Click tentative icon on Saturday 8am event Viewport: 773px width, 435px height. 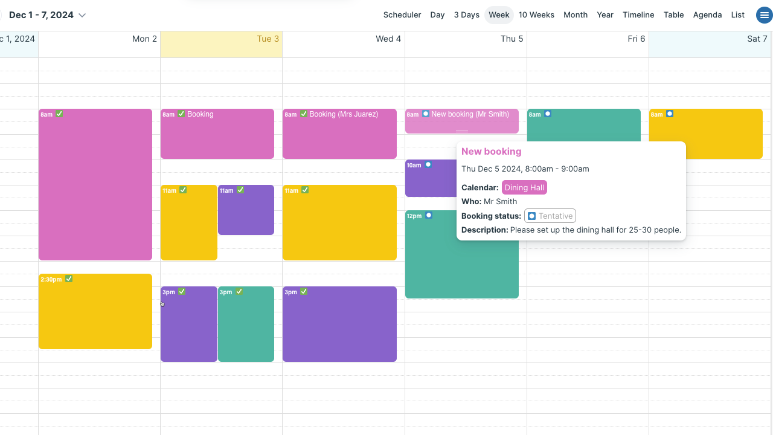pyautogui.click(x=670, y=114)
